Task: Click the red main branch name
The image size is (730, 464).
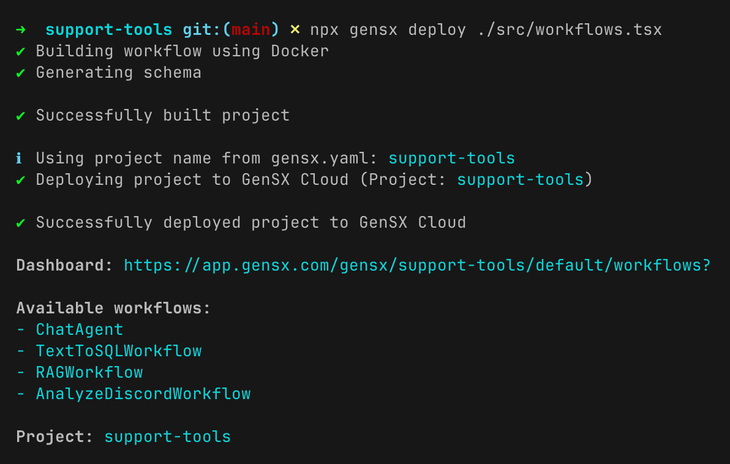Action: (x=250, y=29)
